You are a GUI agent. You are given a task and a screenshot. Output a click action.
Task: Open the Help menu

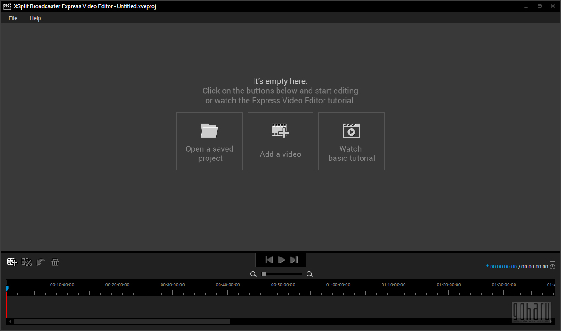pyautogui.click(x=35, y=18)
